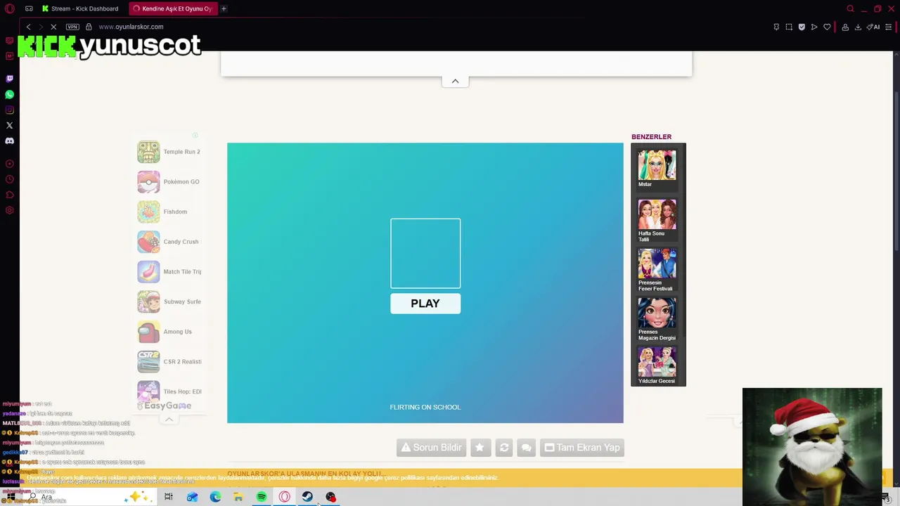The height and width of the screenshot is (506, 900).
Task: Toggle the VPN badge in address bar
Action: [72, 27]
